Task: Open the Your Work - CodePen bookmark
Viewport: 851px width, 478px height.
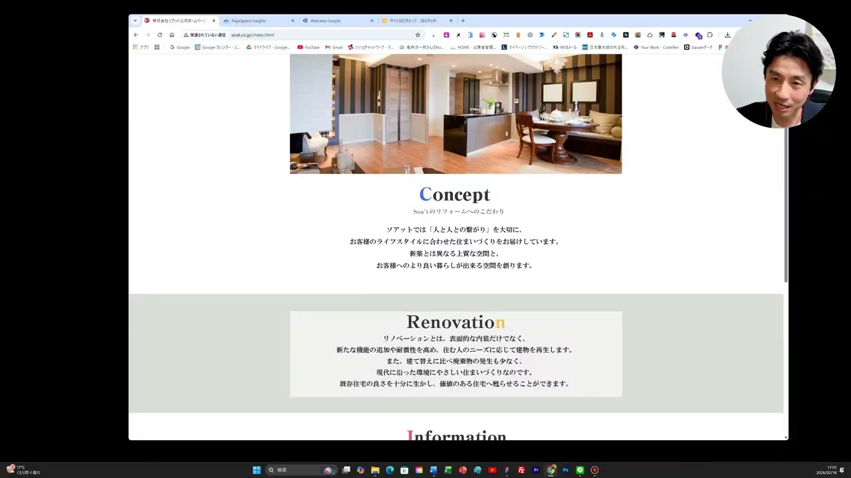Action: point(657,47)
